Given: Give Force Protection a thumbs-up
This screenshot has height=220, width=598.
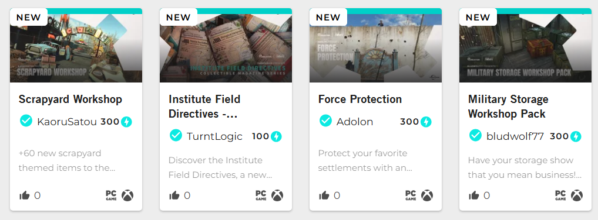Looking at the screenshot, I should click(324, 195).
